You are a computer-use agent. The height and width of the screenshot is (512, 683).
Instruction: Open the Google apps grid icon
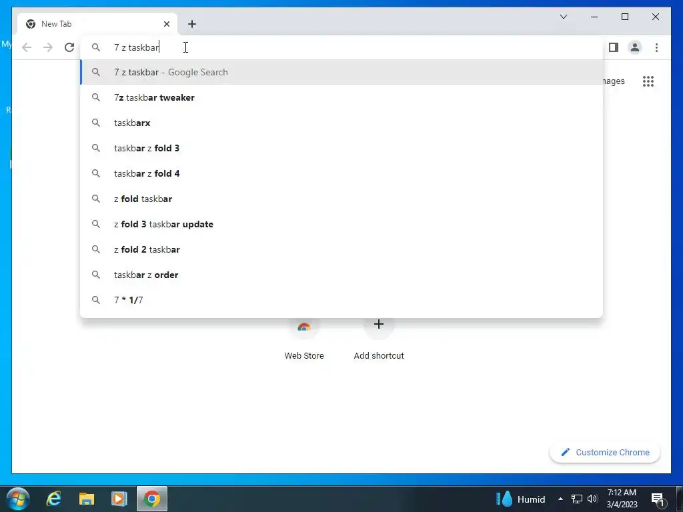click(x=648, y=81)
